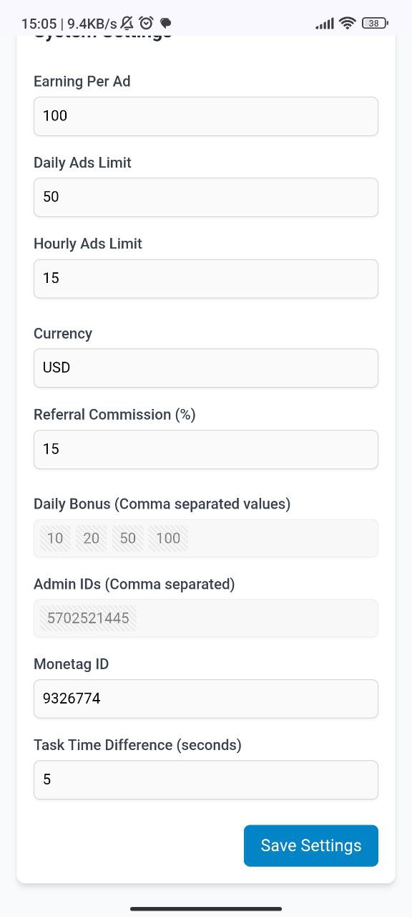Tap the muted notifications bell icon
412x917 pixels.
point(127,23)
